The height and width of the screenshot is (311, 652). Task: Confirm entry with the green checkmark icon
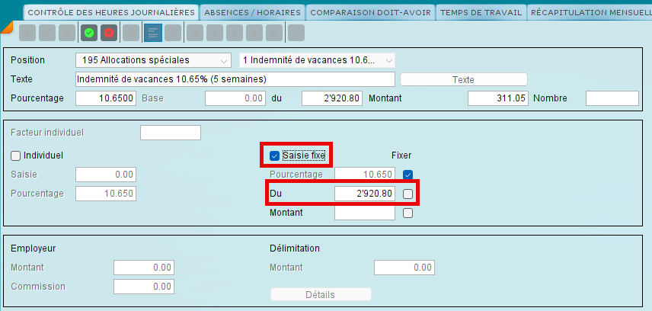89,33
